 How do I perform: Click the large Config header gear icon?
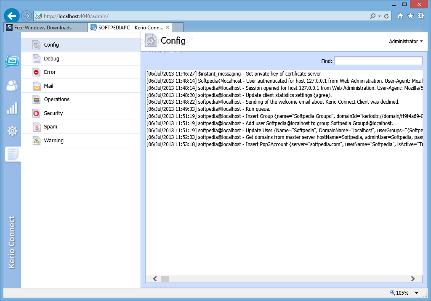(x=151, y=41)
